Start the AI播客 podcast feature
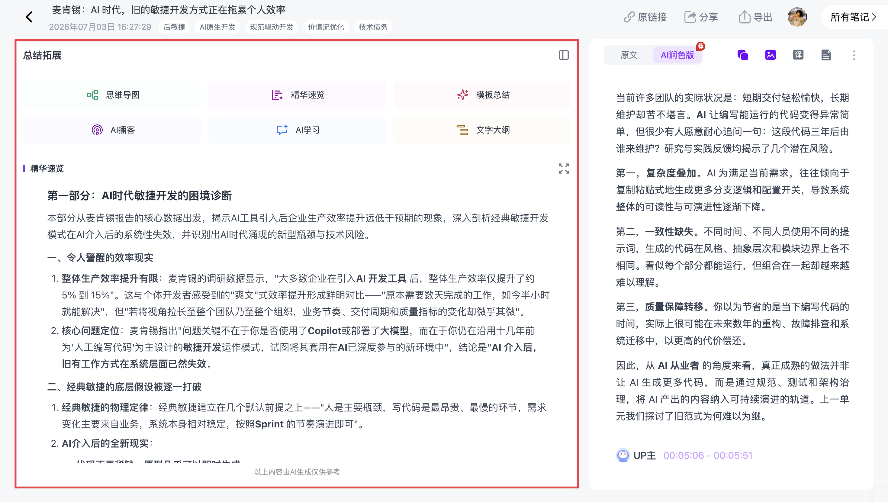This screenshot has width=888, height=502. (112, 130)
